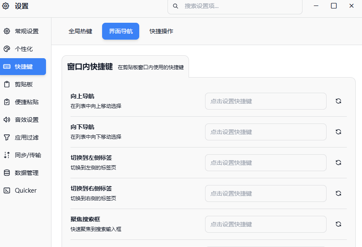The width and height of the screenshot is (362, 247).
Task: Click the 在列表中向上移动选择 description
Action: (x=96, y=106)
